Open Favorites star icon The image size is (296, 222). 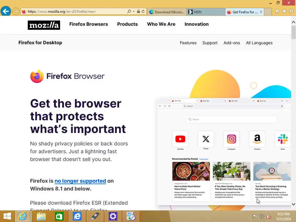click(284, 11)
